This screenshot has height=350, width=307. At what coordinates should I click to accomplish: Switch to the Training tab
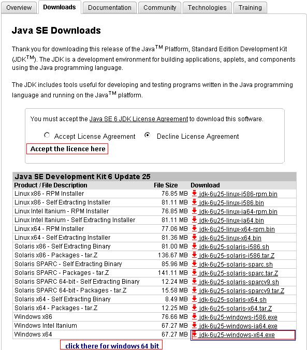250,8
